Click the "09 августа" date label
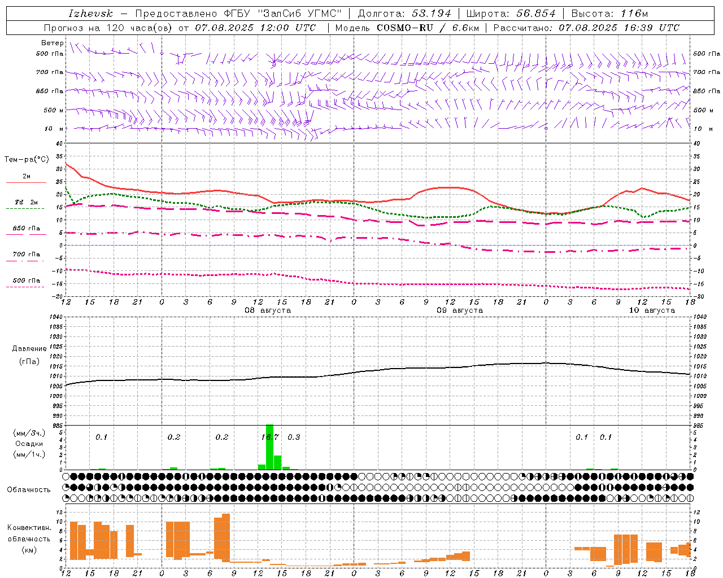This screenshot has height=578, width=723. click(x=459, y=310)
